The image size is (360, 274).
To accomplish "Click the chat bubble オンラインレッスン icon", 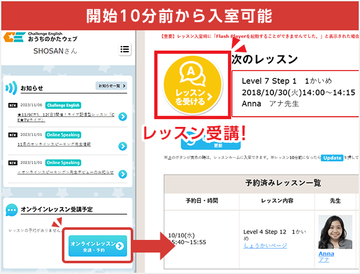I will tap(11, 210).
